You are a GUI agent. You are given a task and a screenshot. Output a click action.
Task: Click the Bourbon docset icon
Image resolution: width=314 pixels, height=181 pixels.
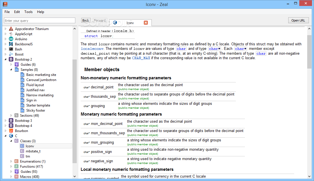click(x=11, y=131)
